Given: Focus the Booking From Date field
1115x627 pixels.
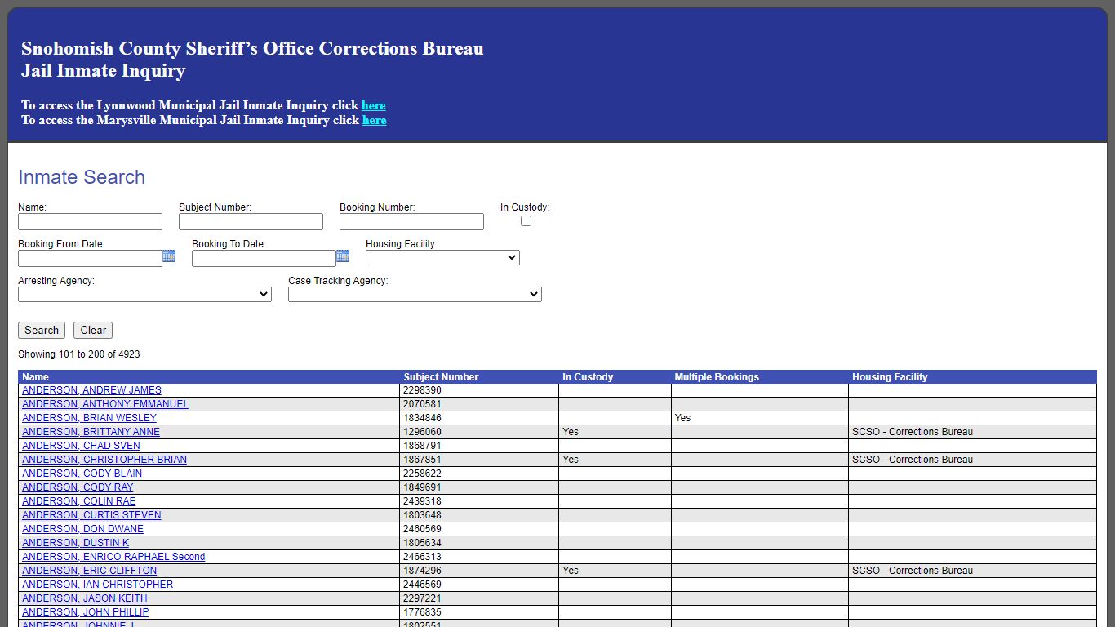Looking at the screenshot, I should (x=90, y=259).
